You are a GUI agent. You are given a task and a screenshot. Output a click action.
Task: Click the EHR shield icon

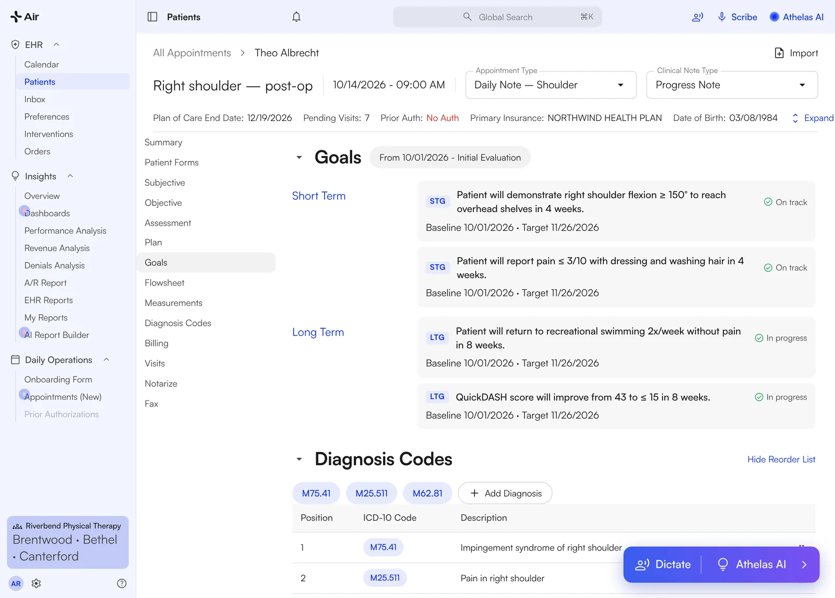(15, 45)
